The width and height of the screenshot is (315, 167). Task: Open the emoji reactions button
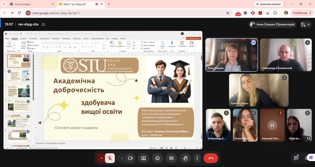(157, 158)
